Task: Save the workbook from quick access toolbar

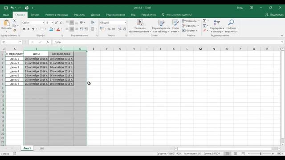Action: point(6,8)
